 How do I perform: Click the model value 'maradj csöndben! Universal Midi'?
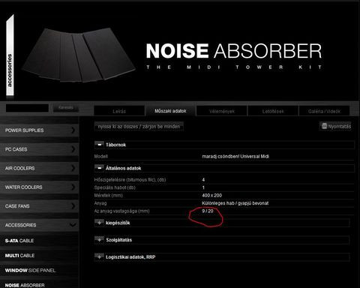(x=235, y=157)
